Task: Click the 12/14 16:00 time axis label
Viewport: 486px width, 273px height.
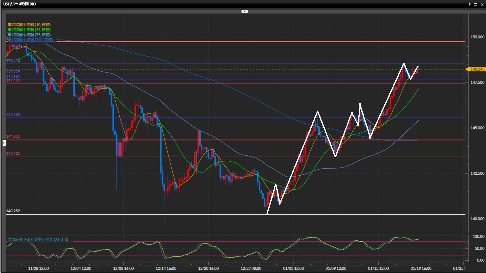Action: (x=166, y=268)
